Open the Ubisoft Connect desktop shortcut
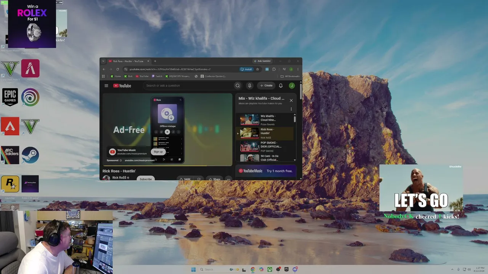The height and width of the screenshot is (274, 488). [x=30, y=97]
